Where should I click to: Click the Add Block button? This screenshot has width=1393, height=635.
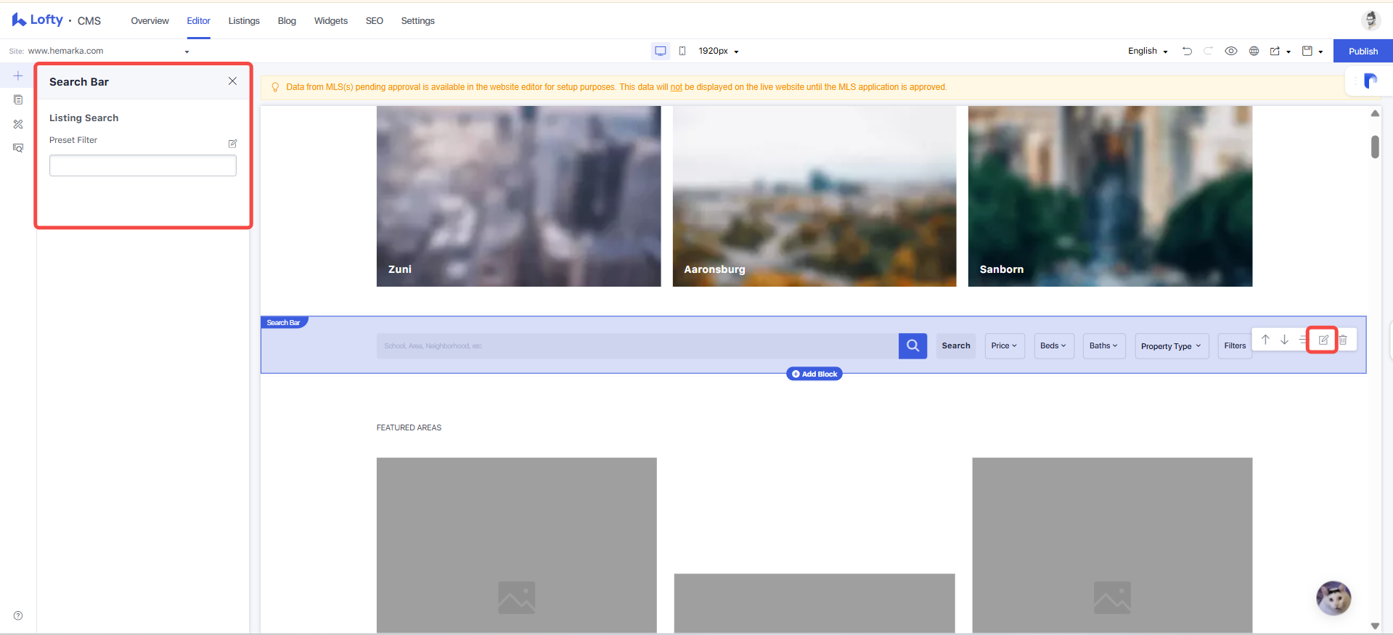coord(814,374)
